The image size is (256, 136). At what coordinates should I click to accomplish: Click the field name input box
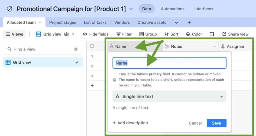click(x=169, y=63)
